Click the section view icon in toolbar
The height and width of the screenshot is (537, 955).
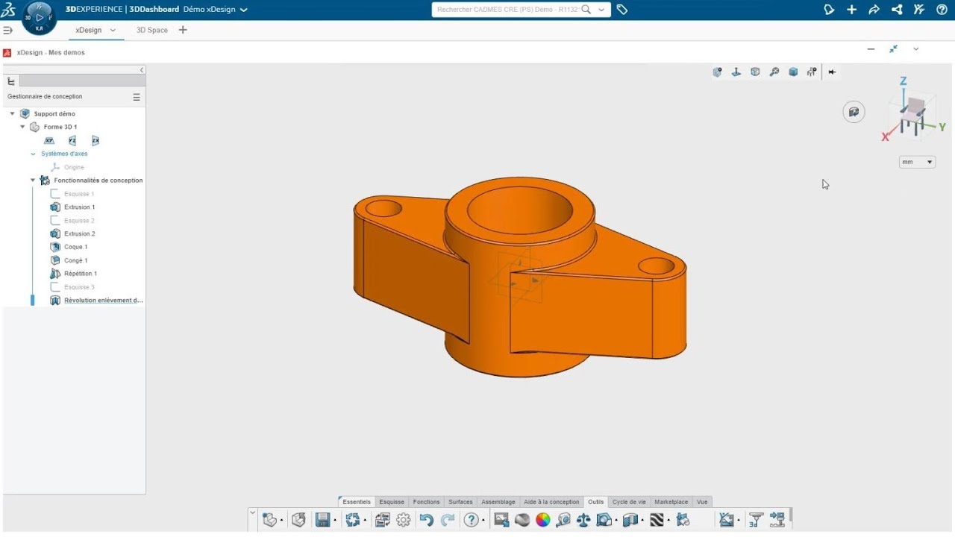630,520
